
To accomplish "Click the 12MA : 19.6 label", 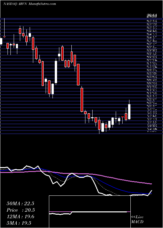I will 20,217.
